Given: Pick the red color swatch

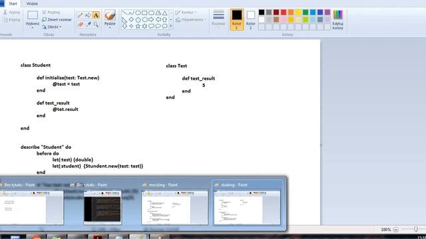Looking at the screenshot, I should (x=284, y=12).
